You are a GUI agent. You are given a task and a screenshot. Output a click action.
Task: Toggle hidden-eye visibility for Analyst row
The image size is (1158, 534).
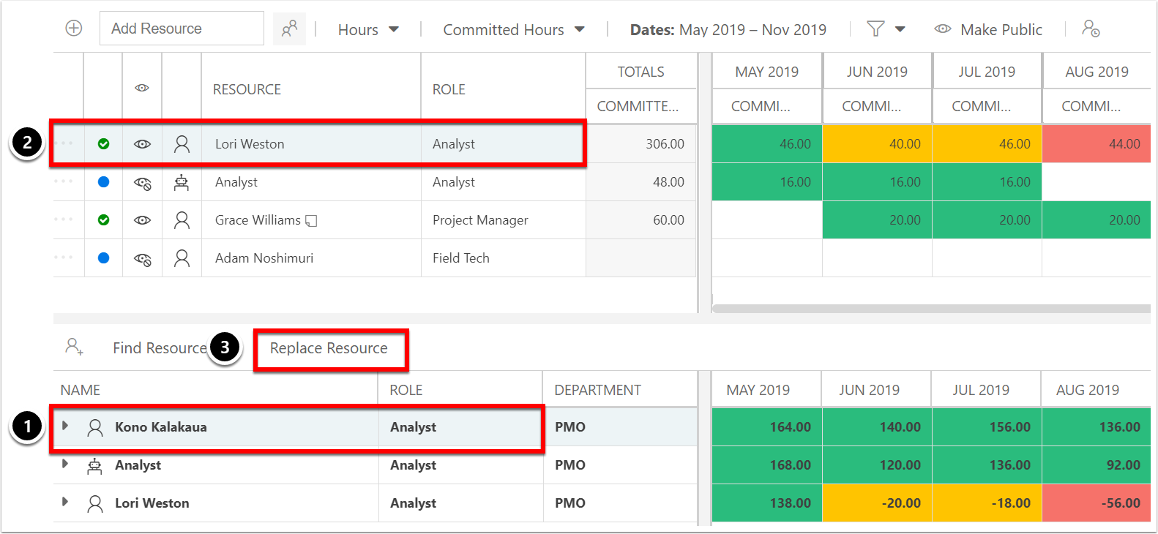(x=142, y=183)
